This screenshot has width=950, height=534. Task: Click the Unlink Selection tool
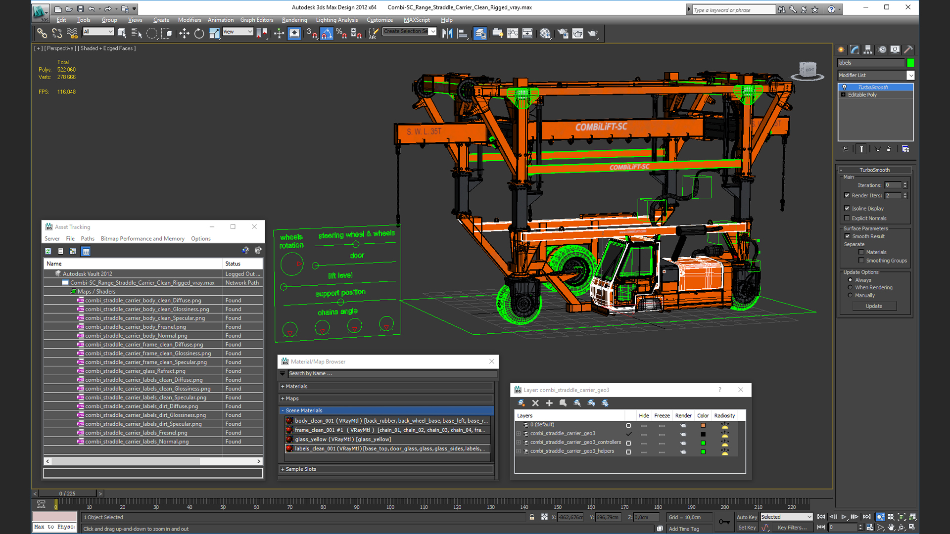pos(57,33)
